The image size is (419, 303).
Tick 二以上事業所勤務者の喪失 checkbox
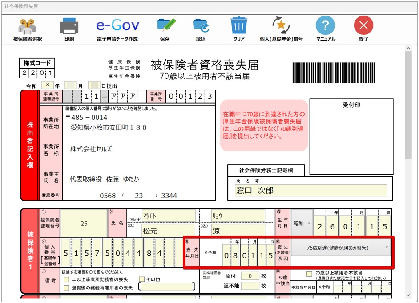[x=66, y=279]
